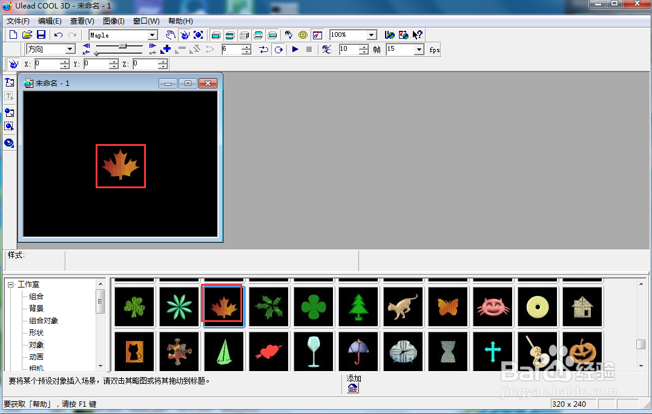The width and height of the screenshot is (652, 414).
Task: Toggle loop animation mode
Action: (x=278, y=50)
